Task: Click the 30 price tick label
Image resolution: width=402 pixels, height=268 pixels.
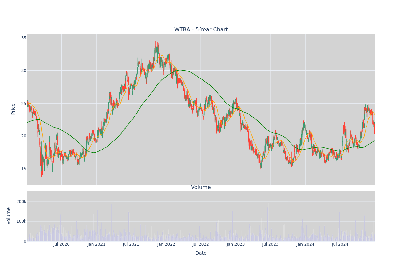Action: click(x=24, y=70)
